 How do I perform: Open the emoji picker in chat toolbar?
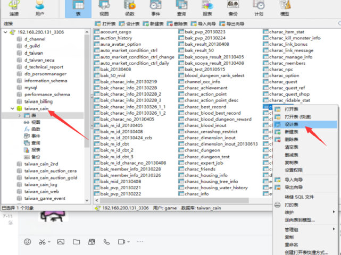[28, 242]
